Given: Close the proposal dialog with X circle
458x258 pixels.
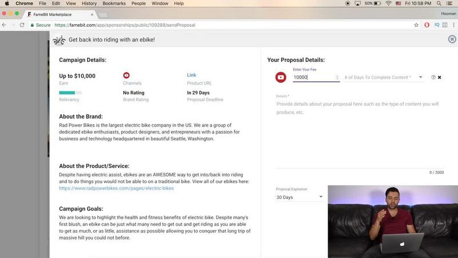Looking at the screenshot, I should (x=452, y=39).
